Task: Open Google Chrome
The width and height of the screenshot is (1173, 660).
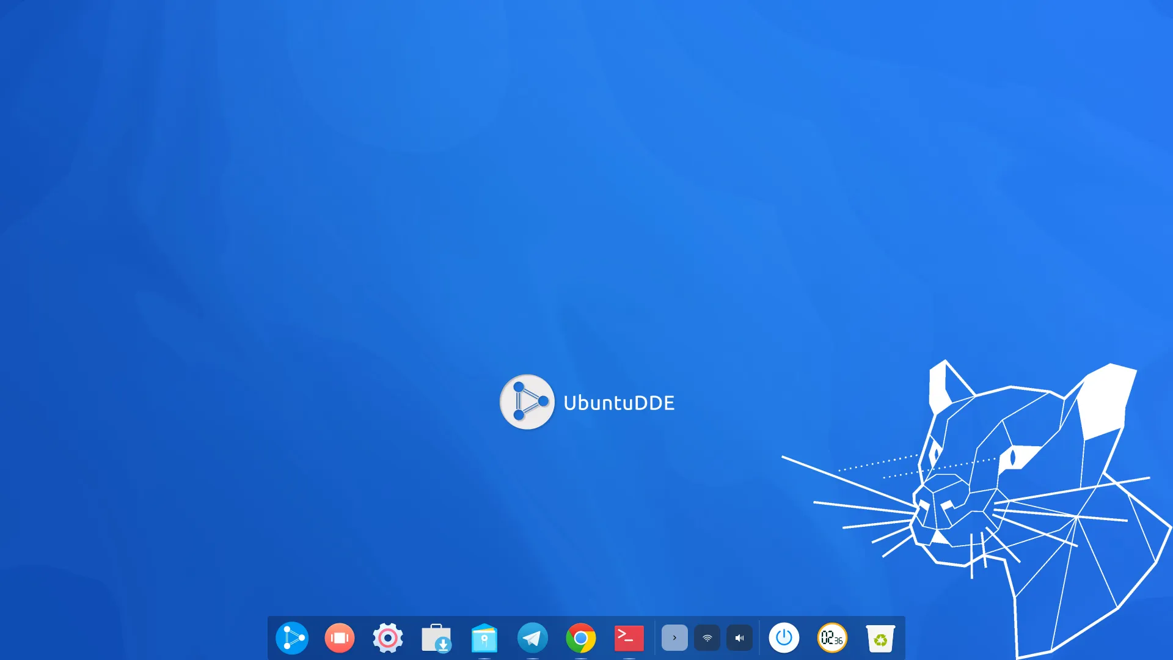Action: pyautogui.click(x=580, y=637)
